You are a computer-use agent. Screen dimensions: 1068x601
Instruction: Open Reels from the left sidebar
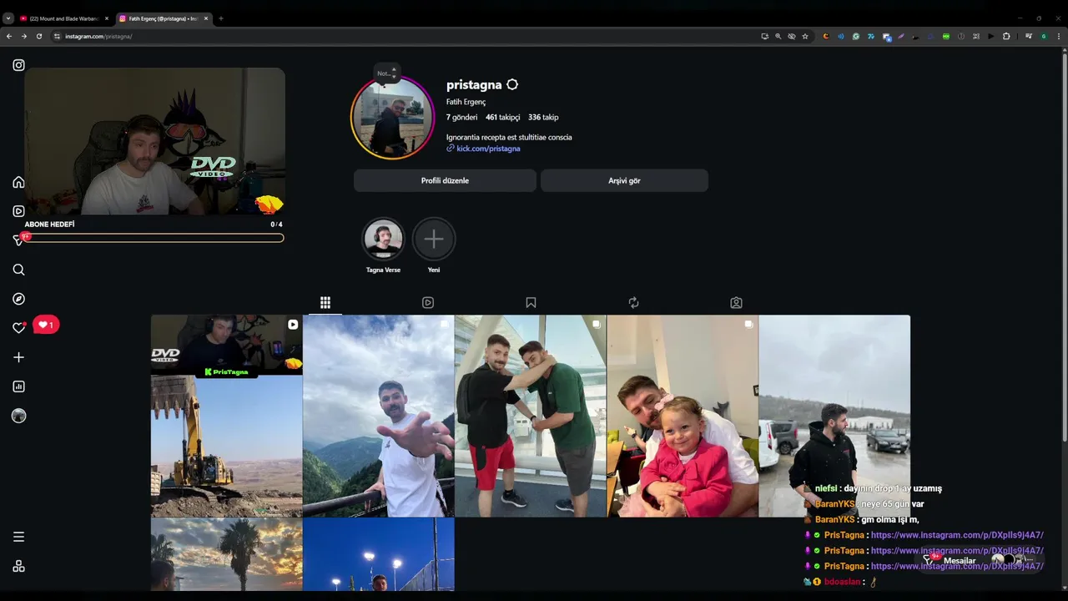[18, 211]
